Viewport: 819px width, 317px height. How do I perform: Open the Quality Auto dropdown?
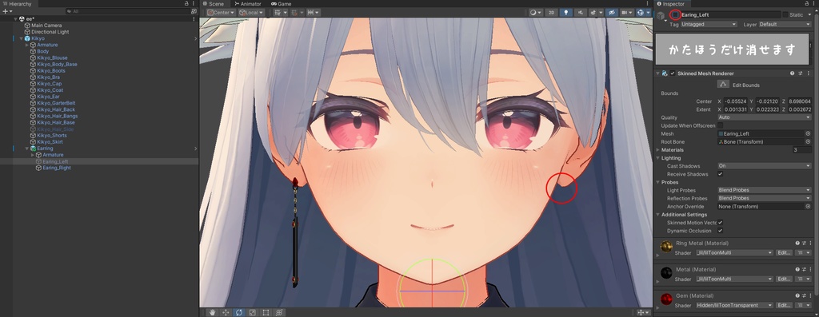coord(764,117)
